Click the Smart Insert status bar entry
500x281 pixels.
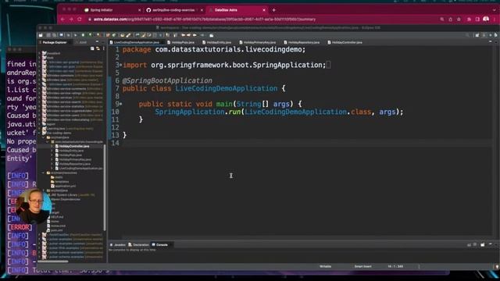tap(362, 266)
